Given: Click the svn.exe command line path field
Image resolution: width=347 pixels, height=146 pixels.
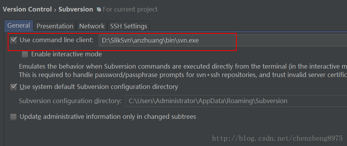Looking at the screenshot, I should pyautogui.click(x=223, y=41).
